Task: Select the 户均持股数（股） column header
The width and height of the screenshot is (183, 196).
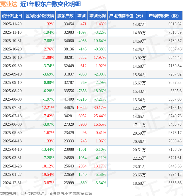Action: [x=165, y=16]
